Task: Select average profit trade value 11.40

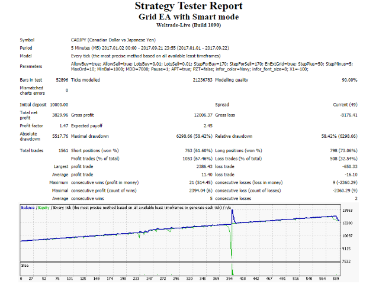Action: 207,175
